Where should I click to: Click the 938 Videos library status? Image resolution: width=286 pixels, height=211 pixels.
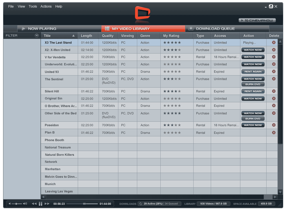point(213,204)
